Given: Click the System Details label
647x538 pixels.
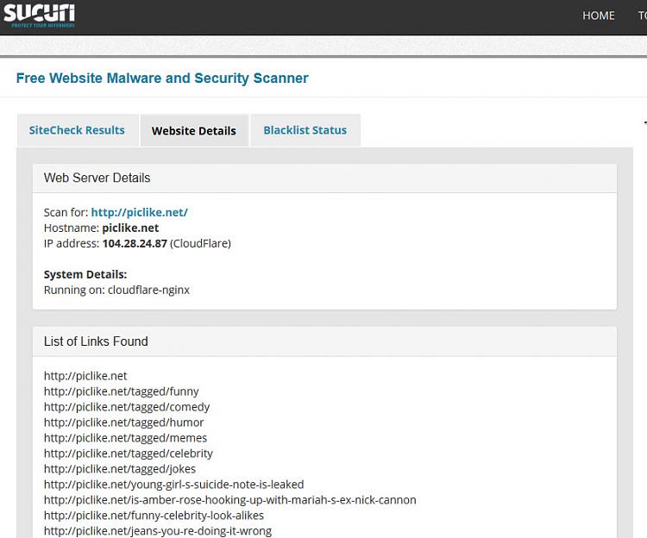Looking at the screenshot, I should point(85,274).
